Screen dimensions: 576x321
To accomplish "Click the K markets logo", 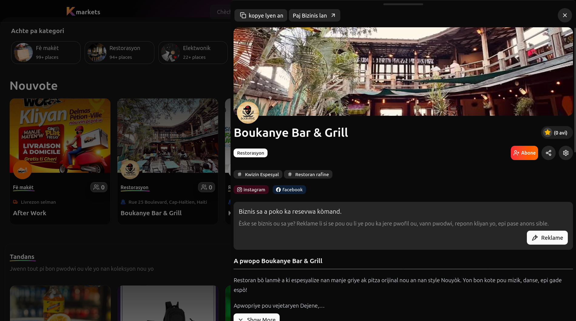I will click(83, 12).
